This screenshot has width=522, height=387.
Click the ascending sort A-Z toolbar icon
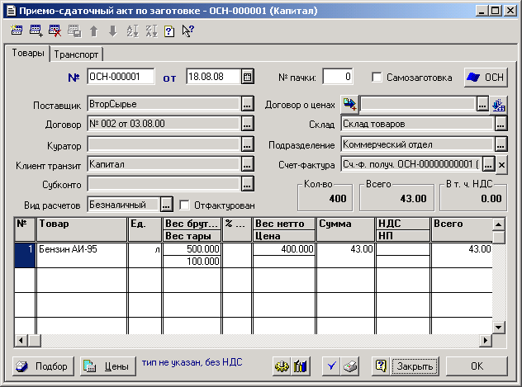tap(132, 31)
